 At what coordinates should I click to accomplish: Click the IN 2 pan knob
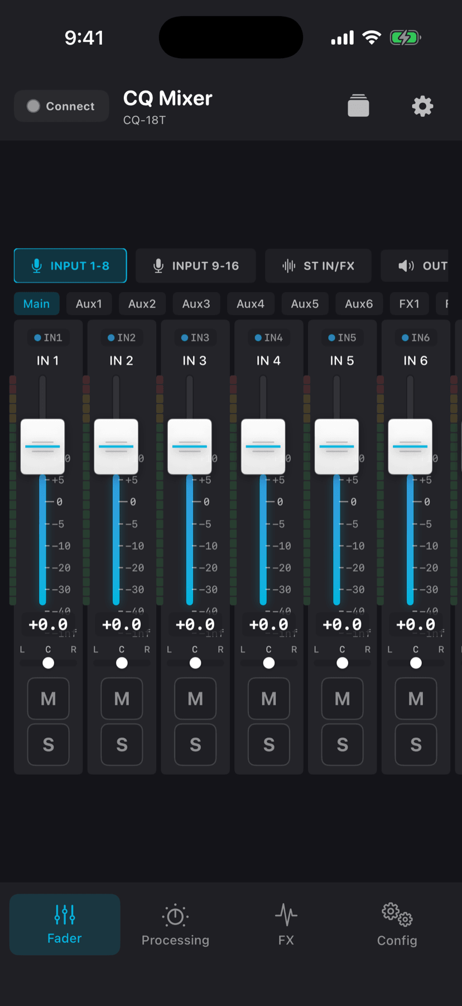pyautogui.click(x=122, y=663)
